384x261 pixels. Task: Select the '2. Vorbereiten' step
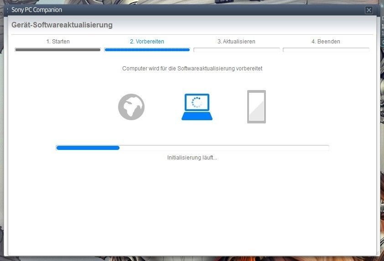pos(147,42)
